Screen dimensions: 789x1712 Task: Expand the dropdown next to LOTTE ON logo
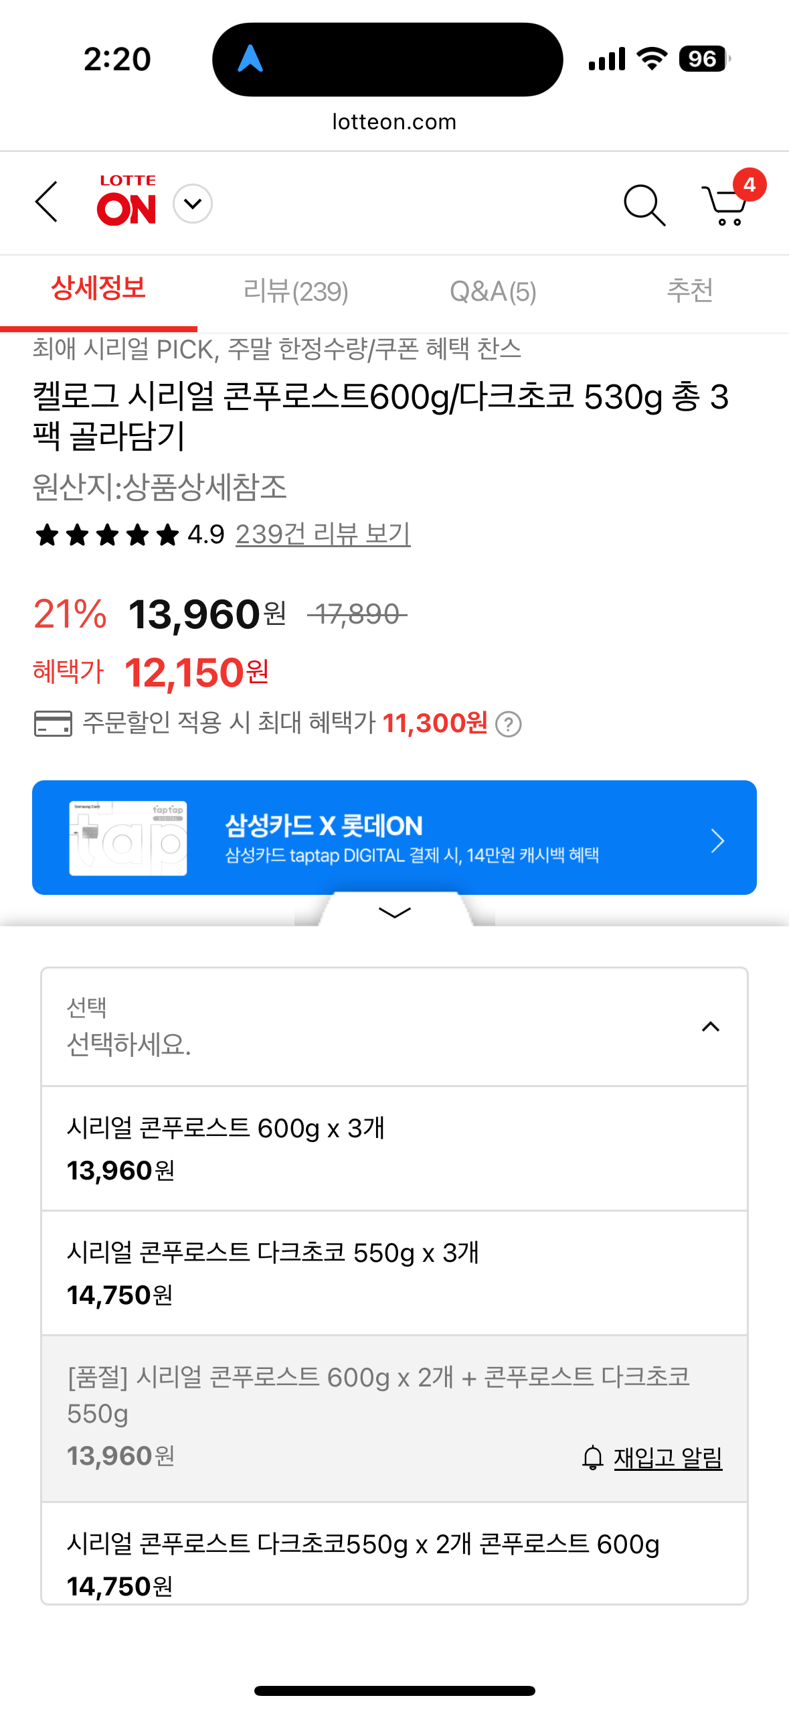[x=193, y=204]
